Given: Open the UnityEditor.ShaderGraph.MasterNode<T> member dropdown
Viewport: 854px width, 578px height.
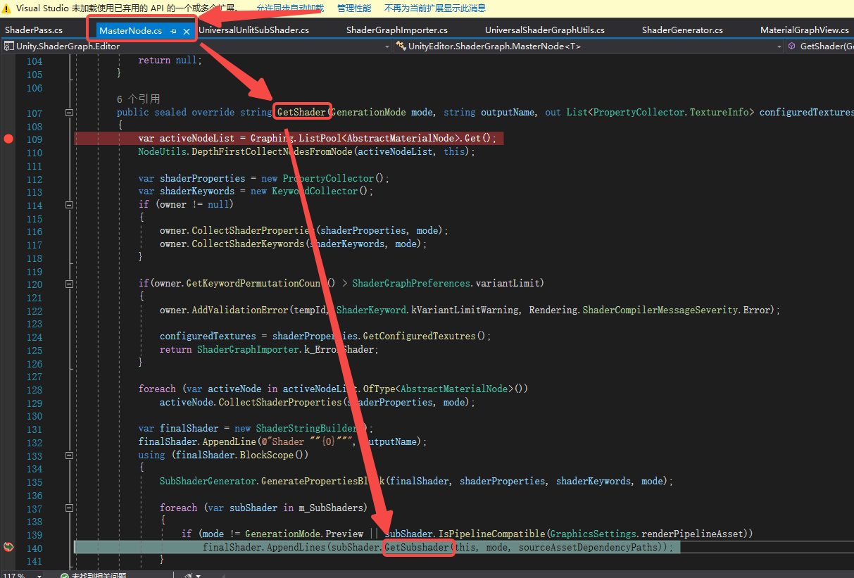Looking at the screenshot, I should click(x=779, y=46).
